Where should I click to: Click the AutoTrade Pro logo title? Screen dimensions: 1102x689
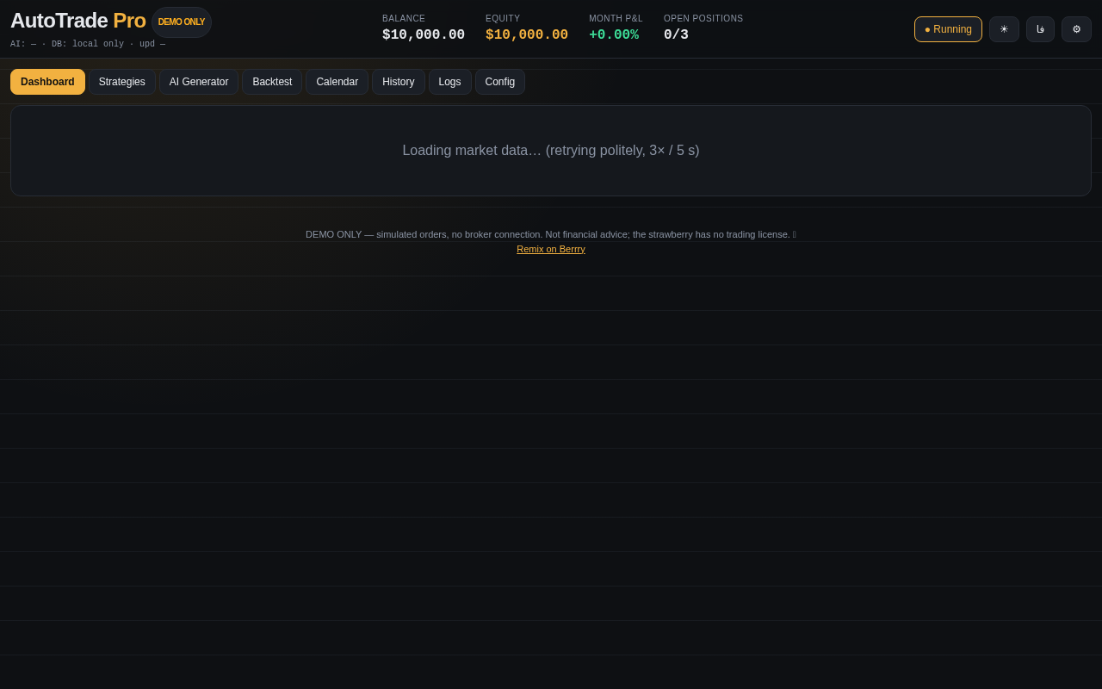pyautogui.click(x=78, y=21)
